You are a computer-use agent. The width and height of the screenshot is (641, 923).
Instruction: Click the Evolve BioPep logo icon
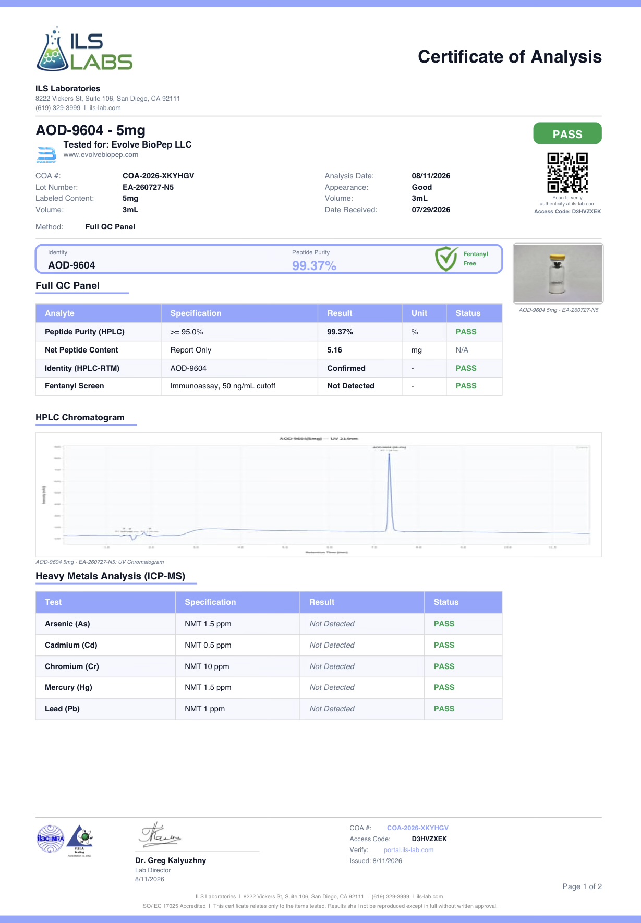click(46, 155)
